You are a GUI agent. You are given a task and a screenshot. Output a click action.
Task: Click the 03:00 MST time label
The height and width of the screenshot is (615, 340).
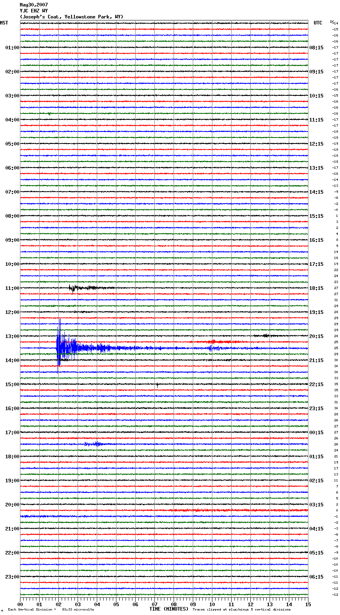(x=12, y=96)
